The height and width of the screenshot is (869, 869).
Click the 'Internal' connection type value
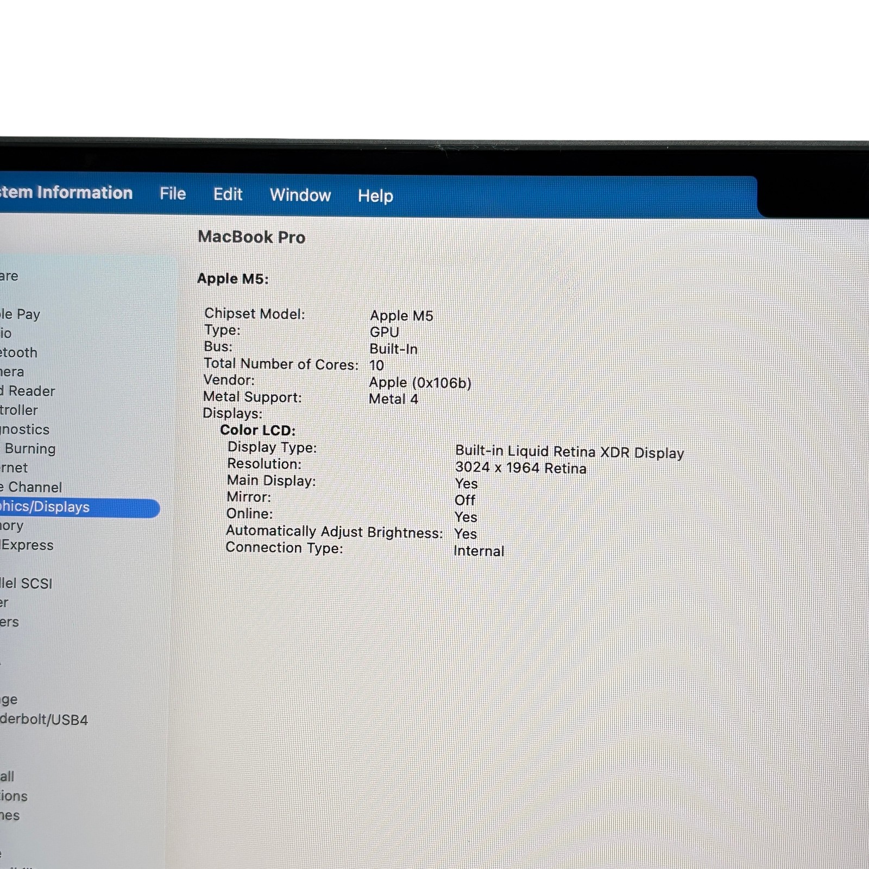[478, 551]
